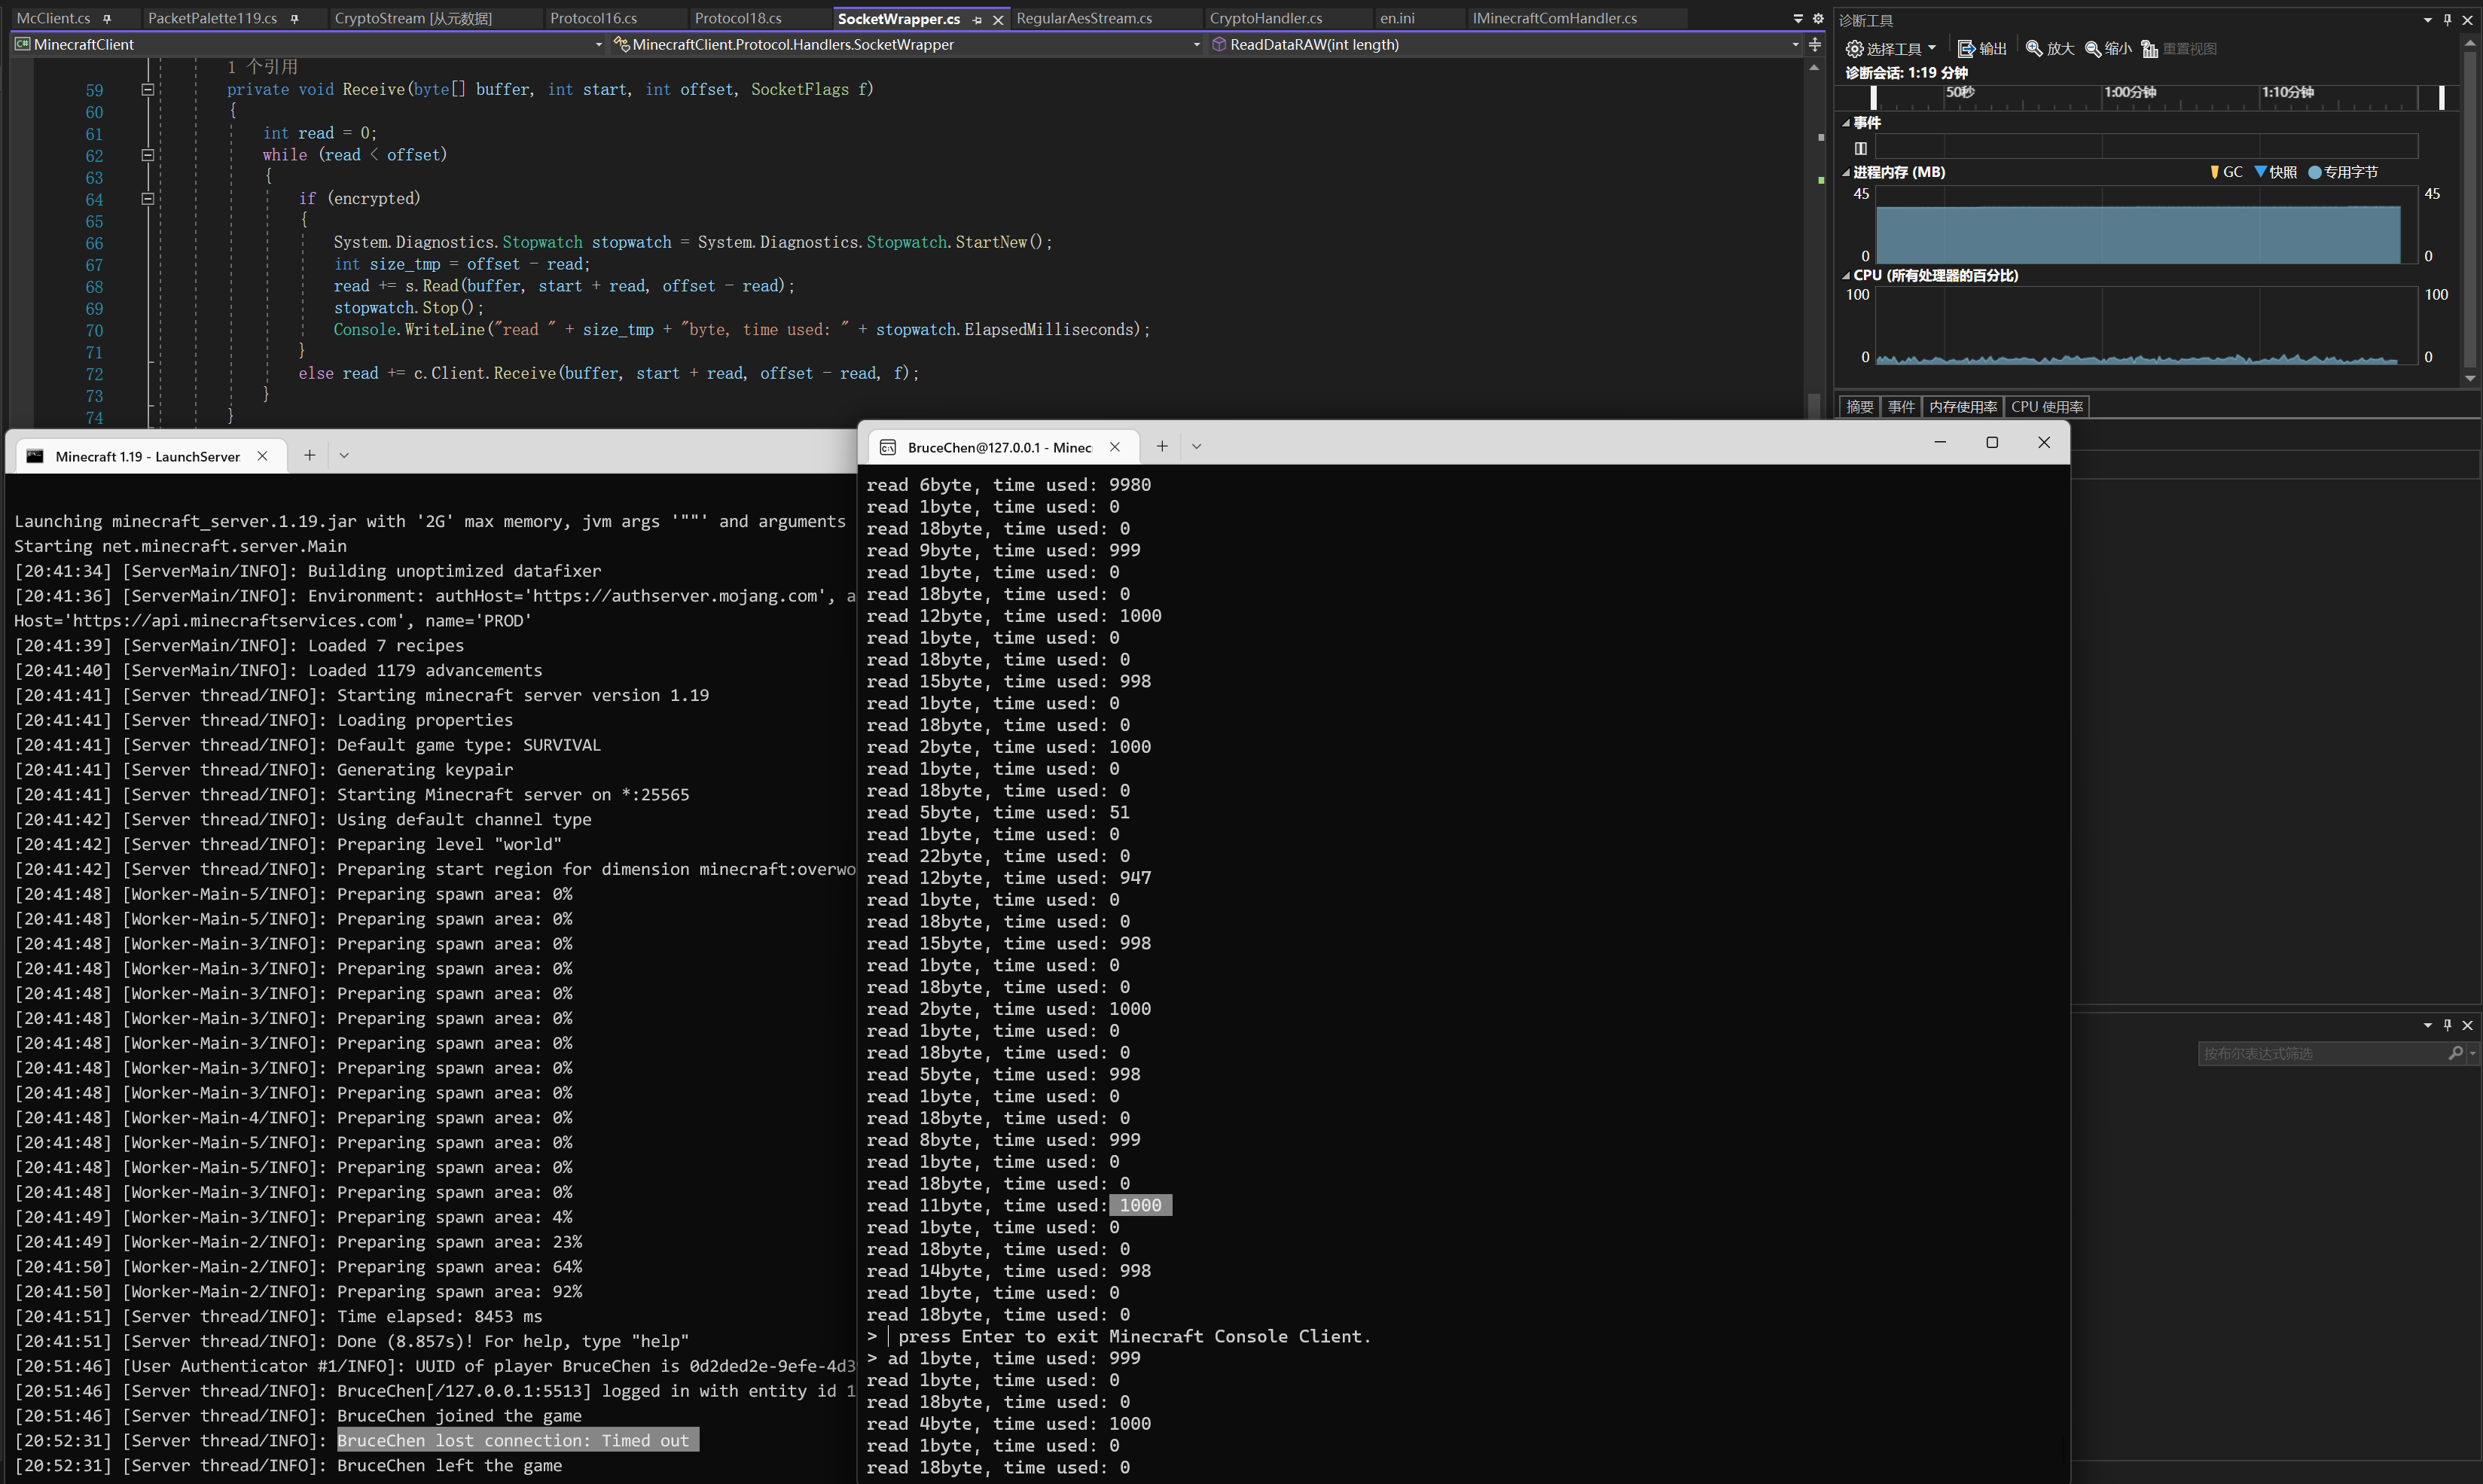Collapse the code block on line 62
Image resolution: width=2483 pixels, height=1484 pixels.
pos(147,155)
